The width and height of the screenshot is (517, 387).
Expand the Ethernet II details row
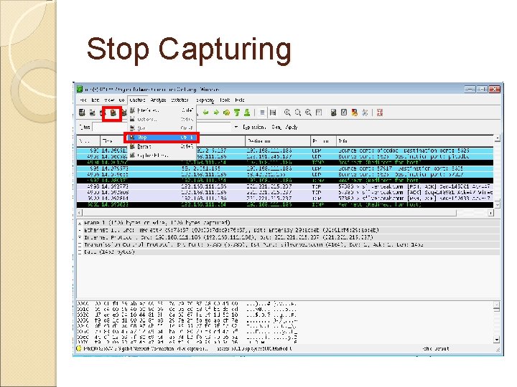80,230
